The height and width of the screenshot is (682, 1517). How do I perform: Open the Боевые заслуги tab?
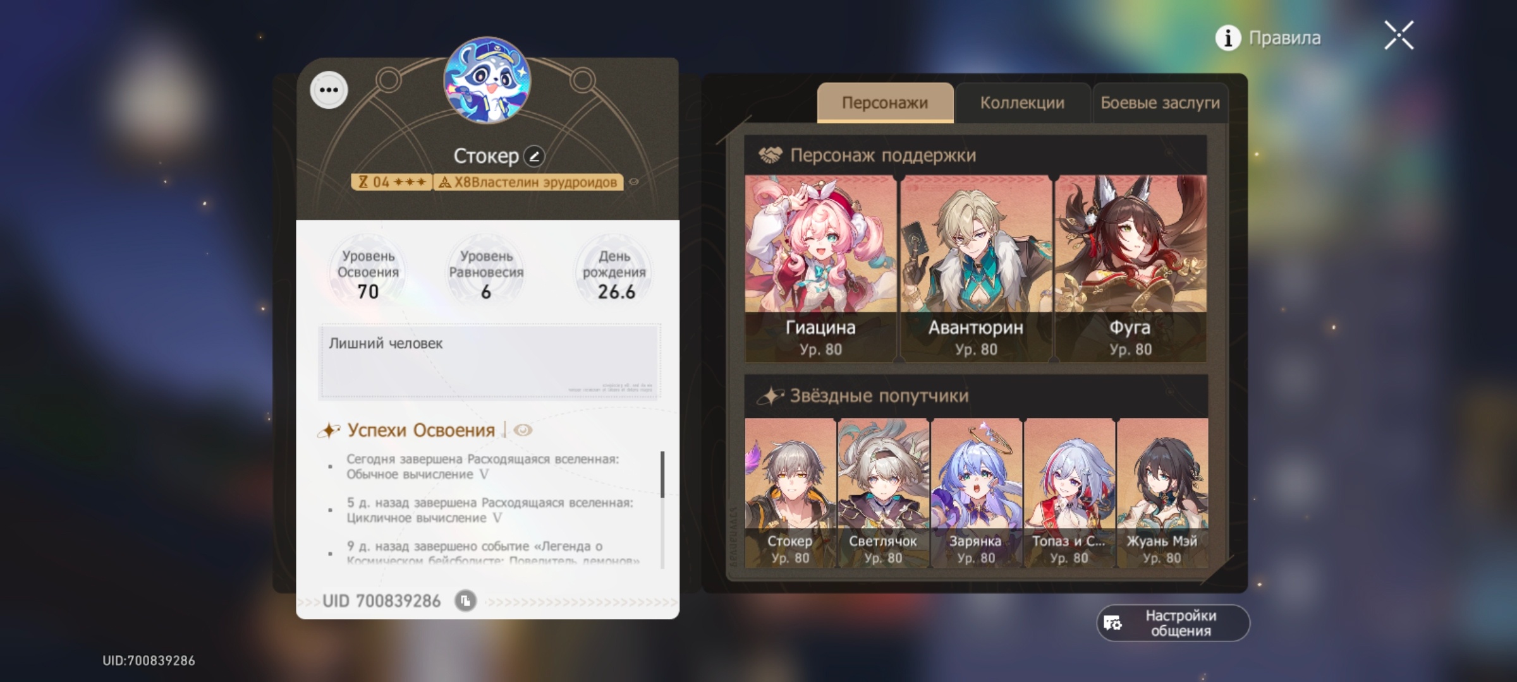(x=1160, y=103)
